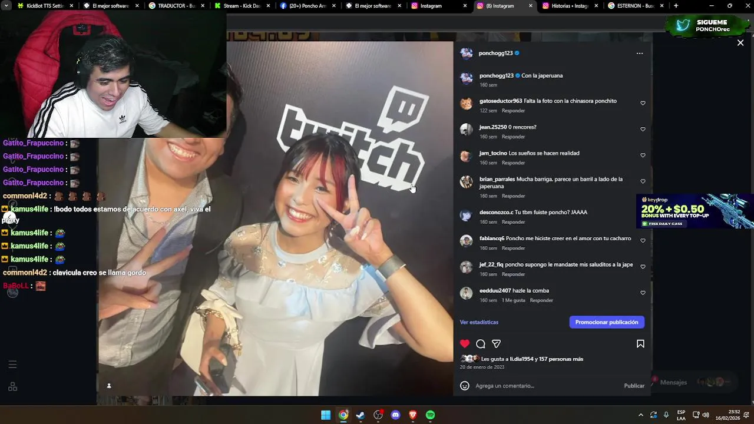Viewport: 754px width, 424px height.
Task: Open the emoji picker in the comment box
Action: (465, 386)
